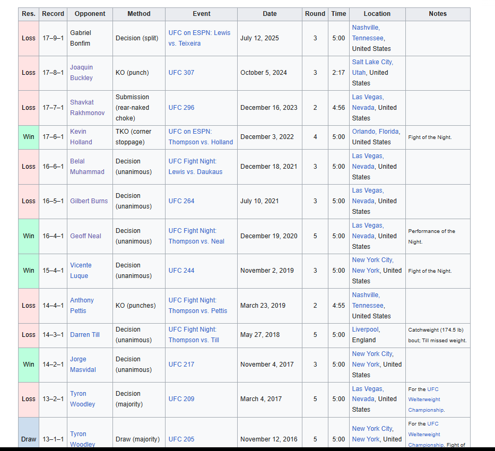Select time value 2:17
Viewport: 495px width, 451px height.
click(x=338, y=73)
